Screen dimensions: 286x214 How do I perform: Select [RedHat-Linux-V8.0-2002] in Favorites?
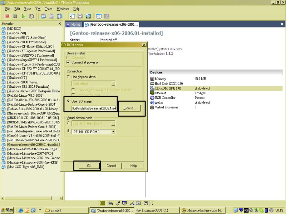point(25,95)
